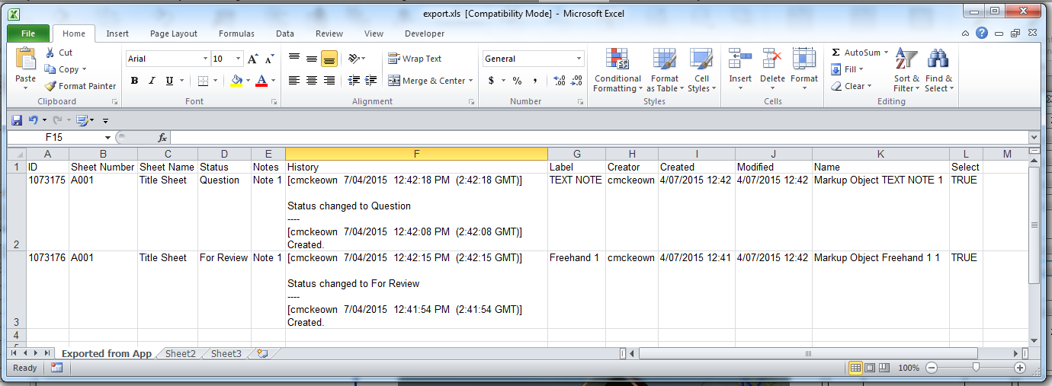Select the Format Painter brush
This screenshot has width=1052, height=386.
tap(50, 86)
